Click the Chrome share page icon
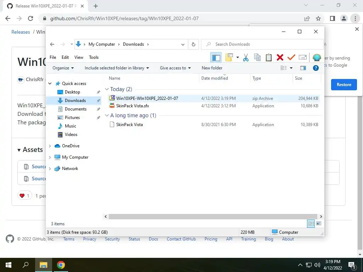This screenshot has width=363, height=272. point(307,18)
